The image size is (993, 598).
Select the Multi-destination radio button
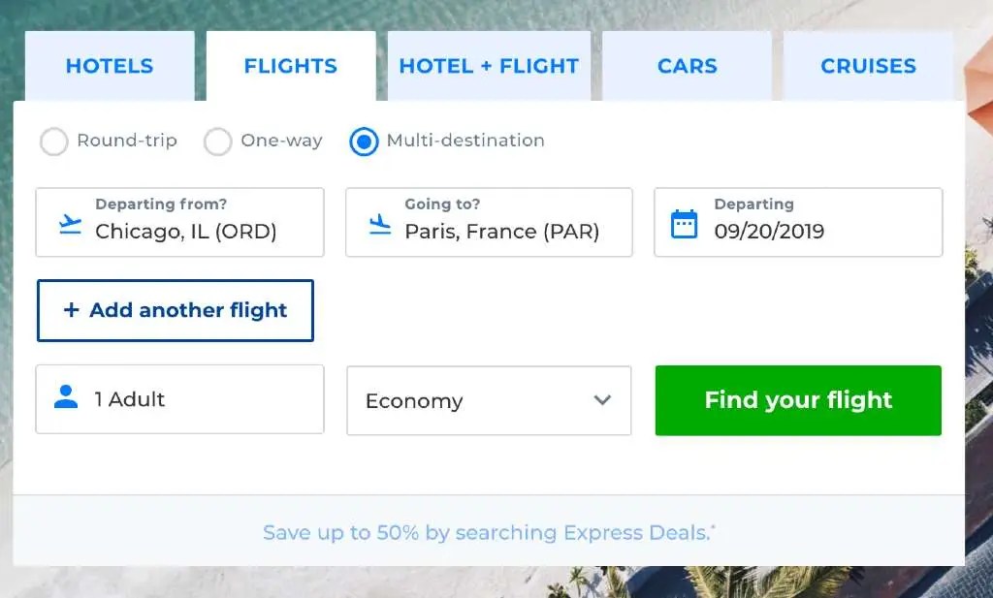click(364, 142)
